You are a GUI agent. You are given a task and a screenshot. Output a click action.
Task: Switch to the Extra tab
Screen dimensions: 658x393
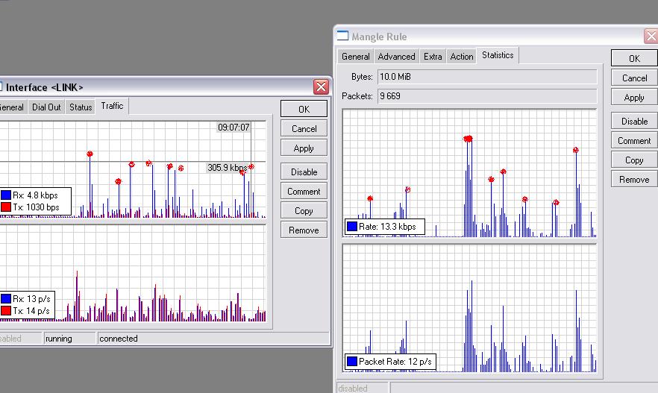433,56
